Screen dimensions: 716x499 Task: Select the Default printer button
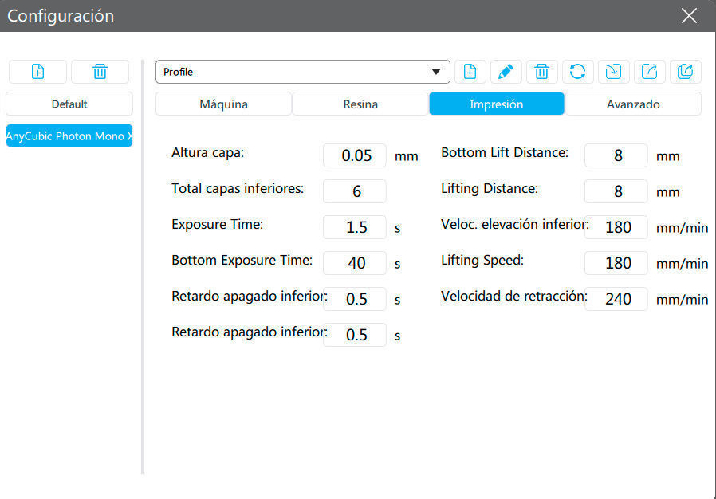[x=69, y=104]
